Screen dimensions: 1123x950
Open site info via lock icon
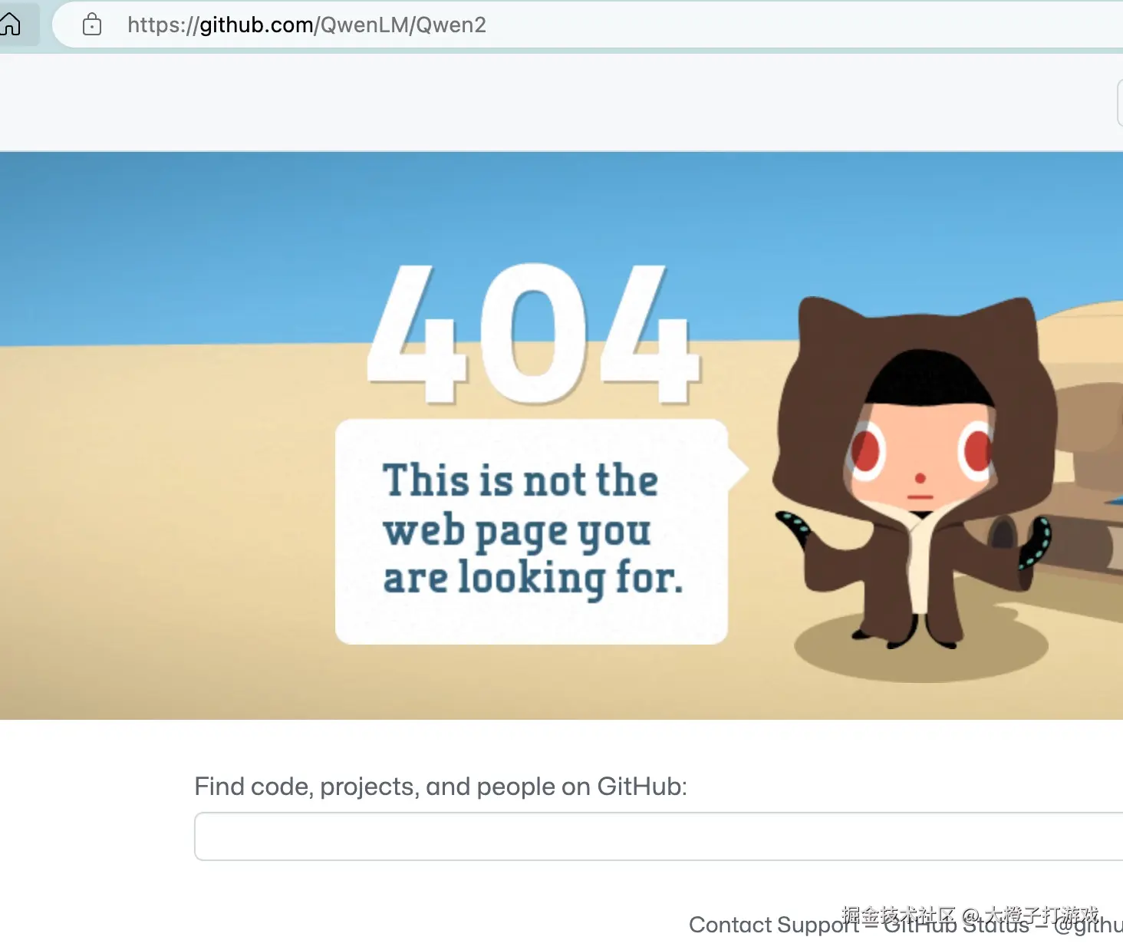[92, 25]
